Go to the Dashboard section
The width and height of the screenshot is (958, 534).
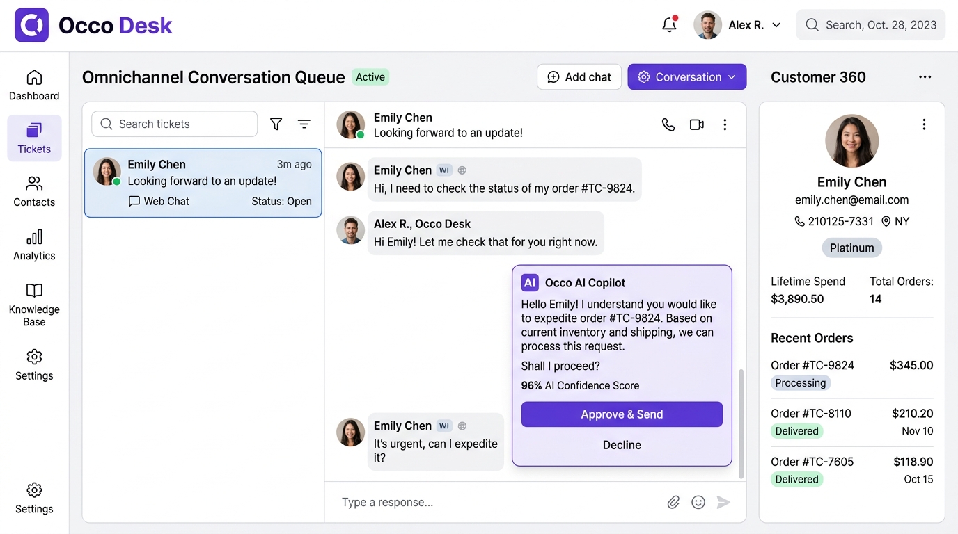(34, 86)
